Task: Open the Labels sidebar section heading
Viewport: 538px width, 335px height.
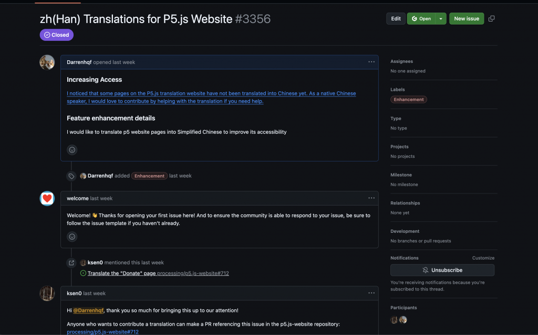Action: (x=398, y=90)
